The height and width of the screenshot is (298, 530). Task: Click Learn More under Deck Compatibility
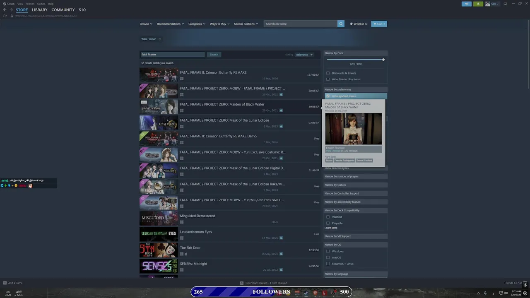331,228
